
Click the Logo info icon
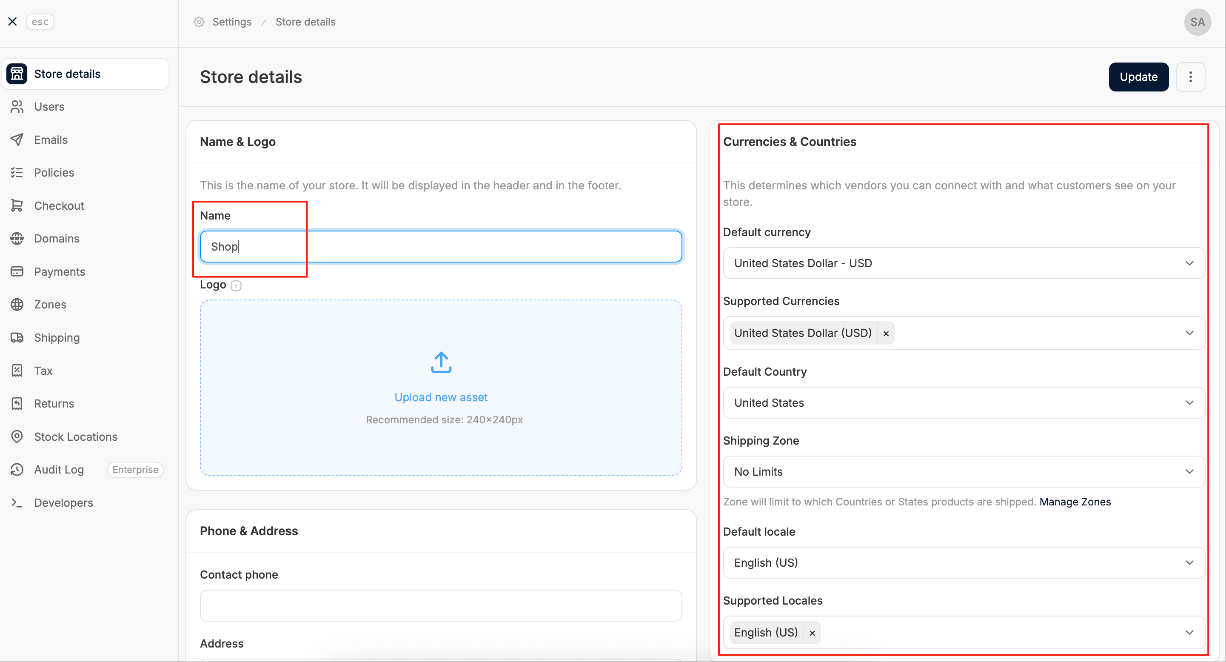[x=236, y=285]
